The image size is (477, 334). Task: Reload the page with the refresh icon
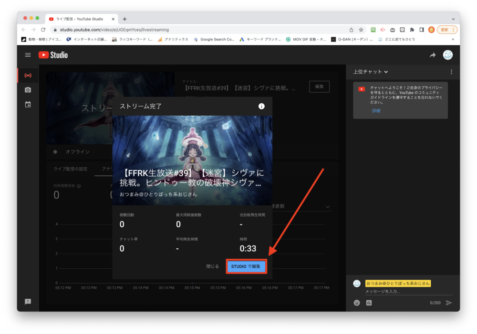pyautogui.click(x=43, y=30)
